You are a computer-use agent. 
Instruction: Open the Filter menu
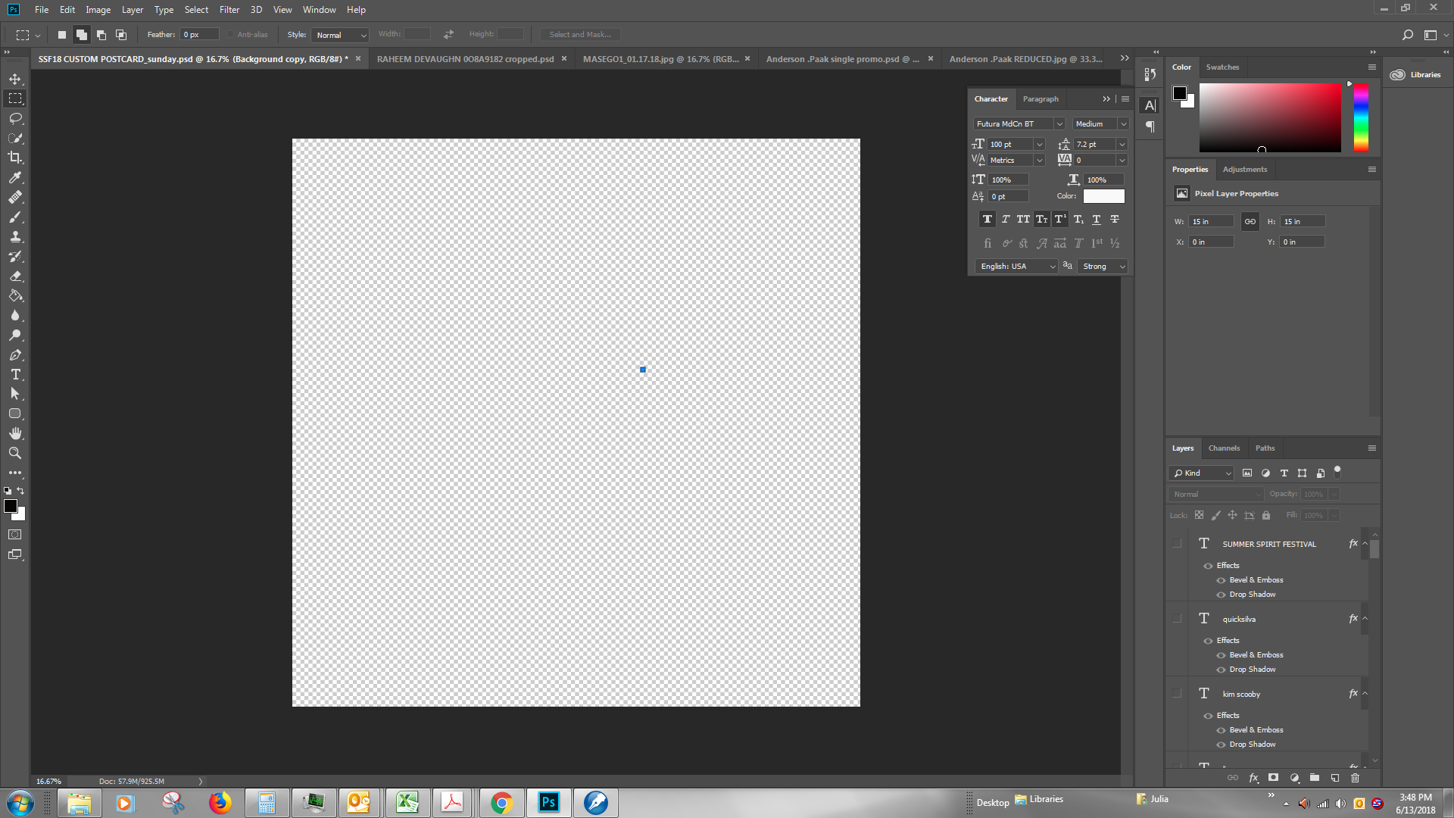click(228, 9)
